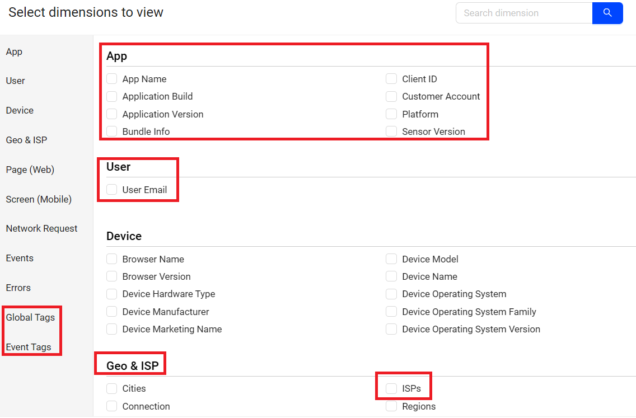The image size is (636, 418).
Task: Check Device Operating System Family box
Action: 391,312
